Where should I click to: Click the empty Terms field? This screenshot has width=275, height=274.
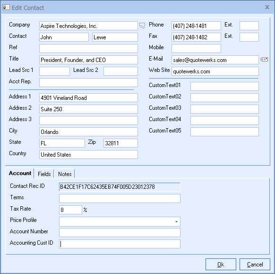(120, 198)
